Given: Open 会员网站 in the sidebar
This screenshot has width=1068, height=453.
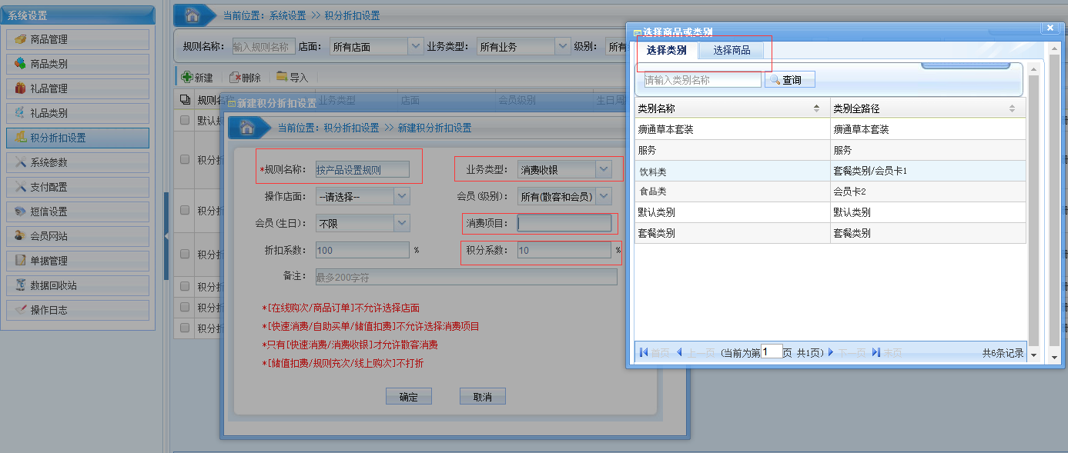Looking at the screenshot, I should click(78, 236).
